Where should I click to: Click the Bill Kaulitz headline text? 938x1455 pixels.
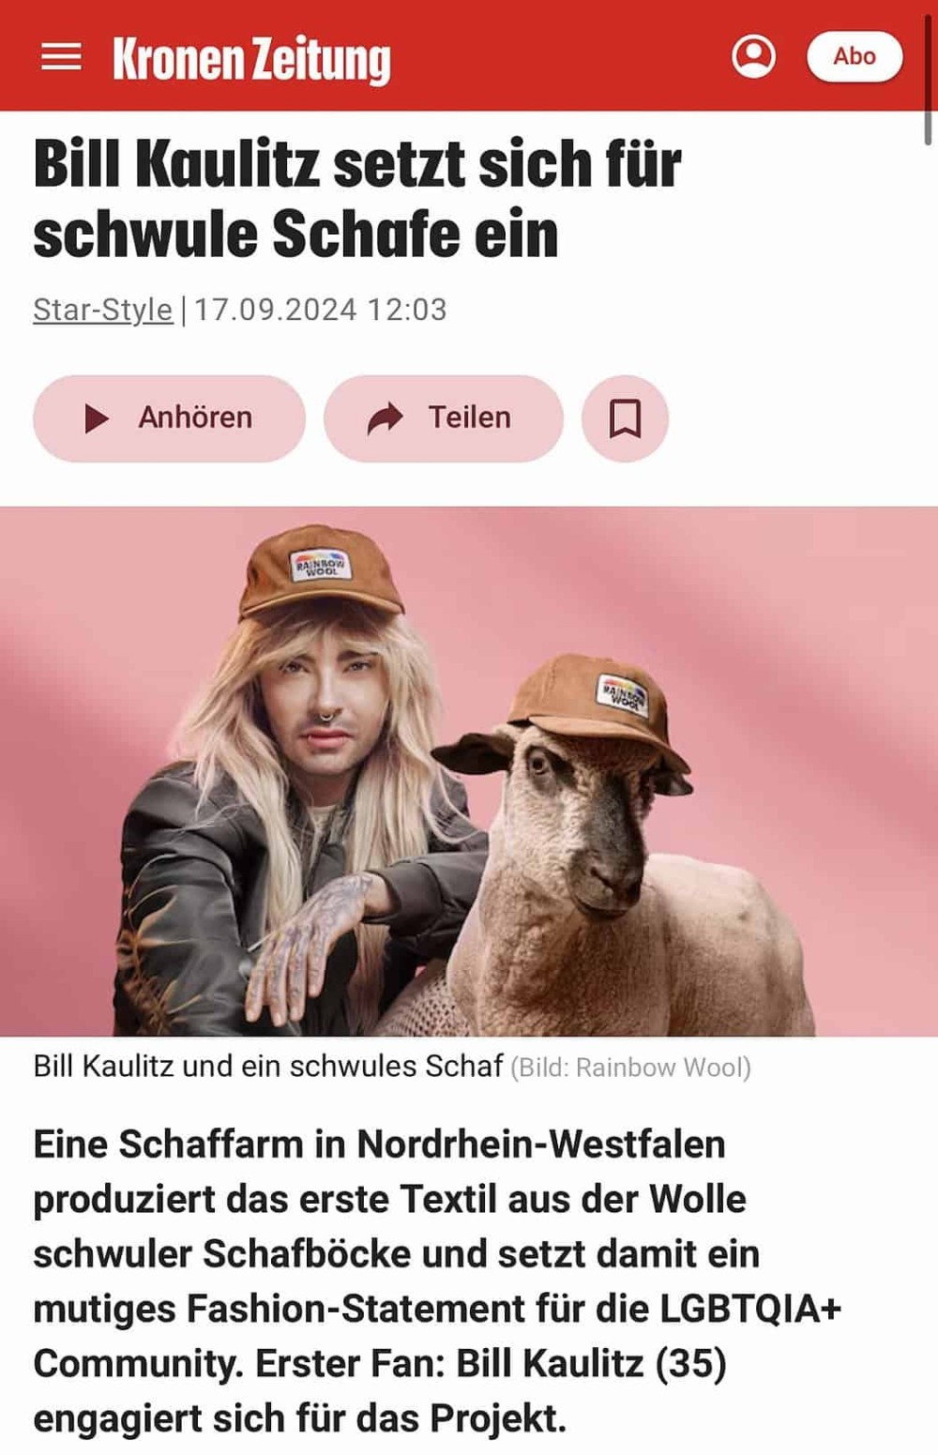pyautogui.click(x=357, y=199)
